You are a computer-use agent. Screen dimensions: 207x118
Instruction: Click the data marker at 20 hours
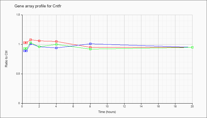tap(193, 47)
